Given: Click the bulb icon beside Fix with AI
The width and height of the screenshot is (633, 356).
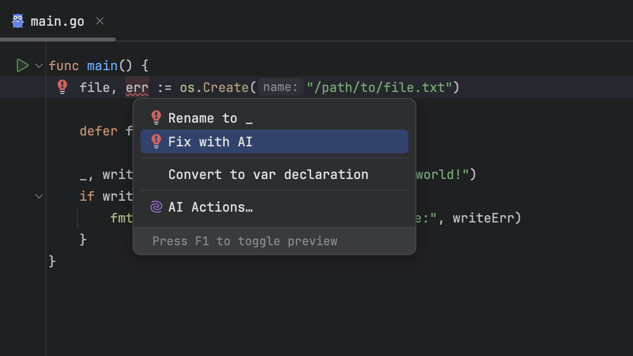Looking at the screenshot, I should pyautogui.click(x=156, y=141).
